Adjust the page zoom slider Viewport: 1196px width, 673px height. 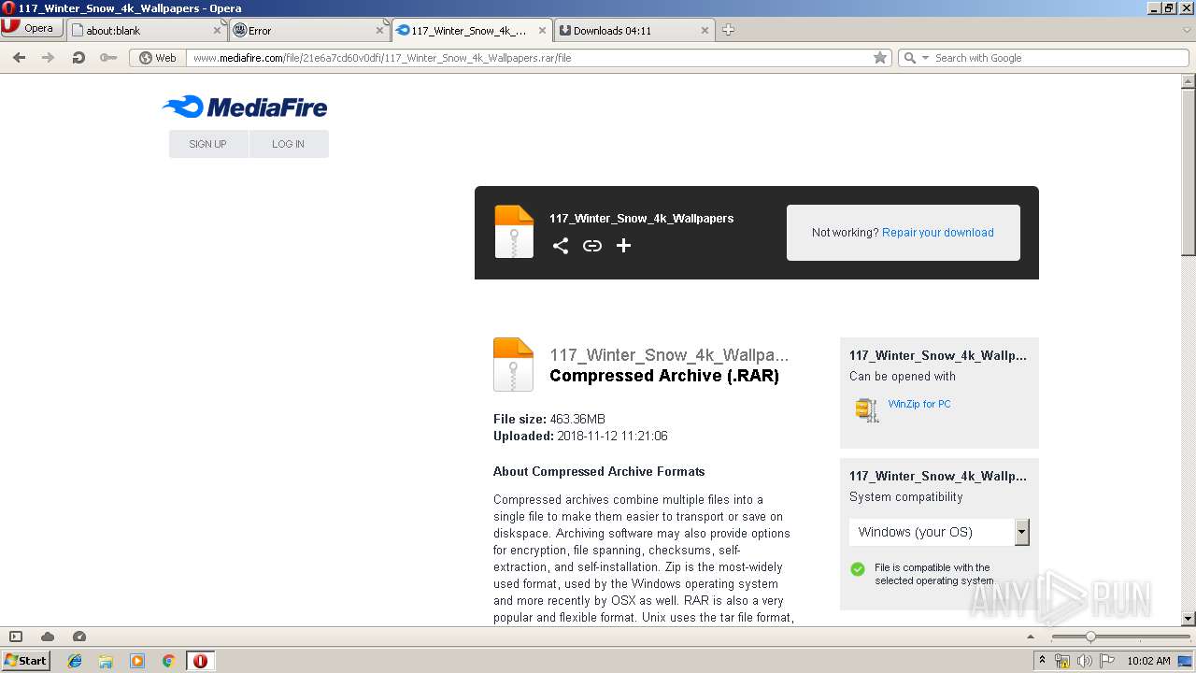1090,637
